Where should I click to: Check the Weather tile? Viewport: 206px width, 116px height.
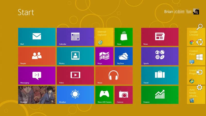tap(75, 95)
